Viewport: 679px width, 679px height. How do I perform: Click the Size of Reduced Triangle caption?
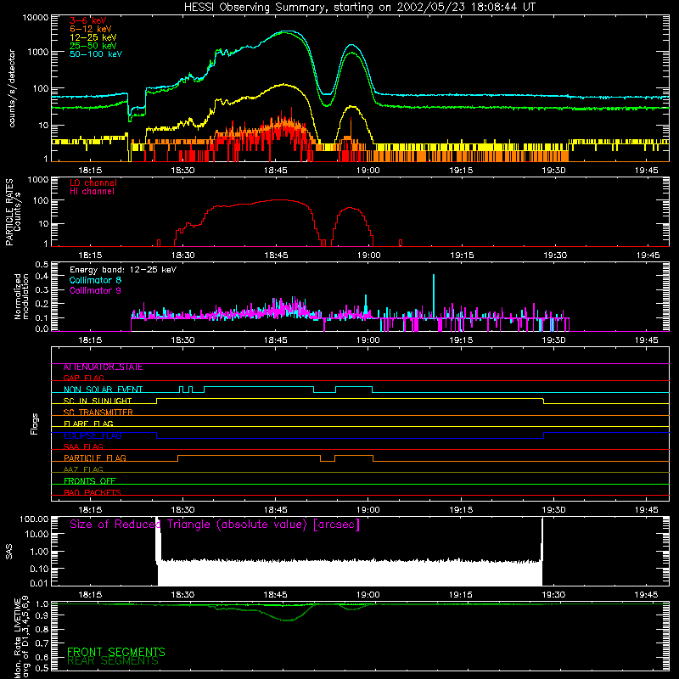[215, 525]
